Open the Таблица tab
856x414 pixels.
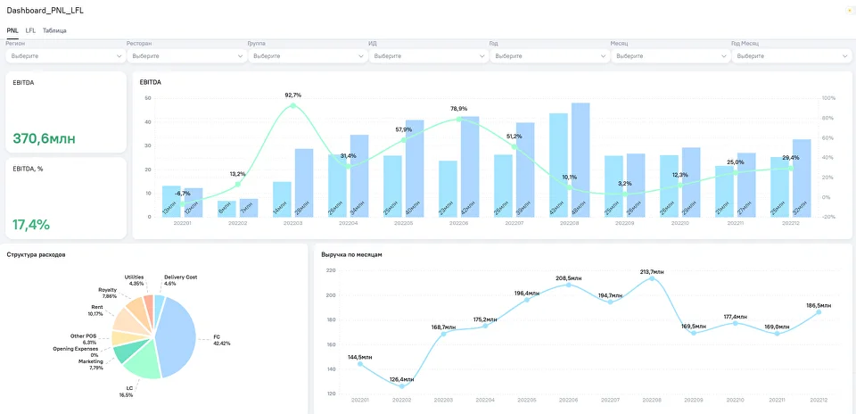[54, 30]
